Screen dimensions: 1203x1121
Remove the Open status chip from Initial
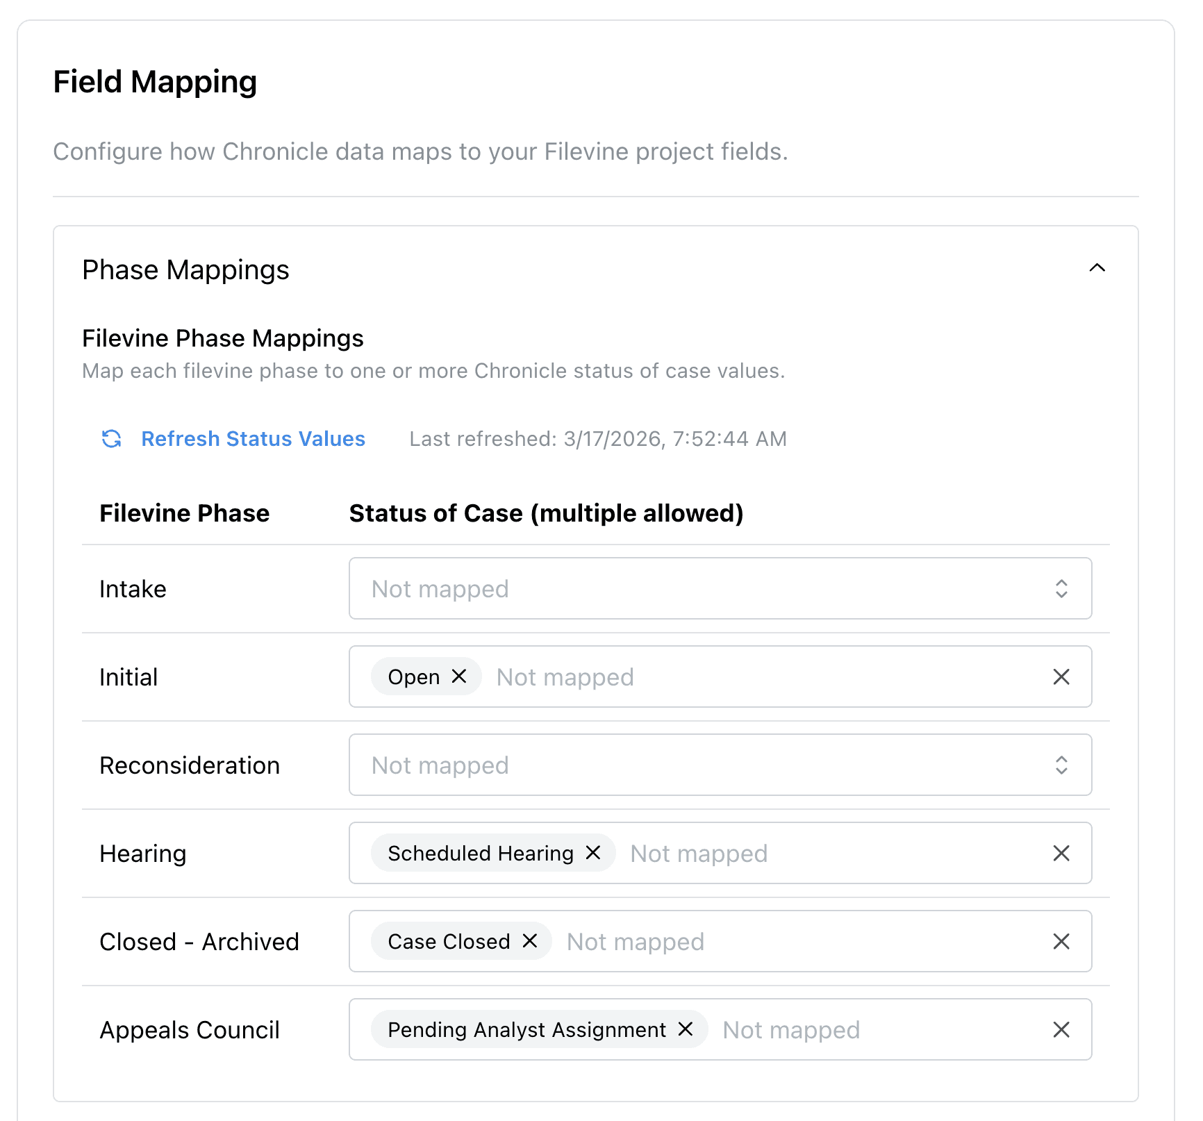[x=458, y=676]
